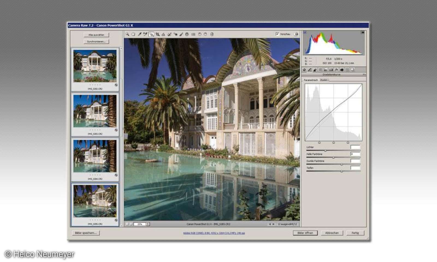Image resolution: width=437 pixels, height=262 pixels.
Task: Switch to the Parametrisch curve tab
Action: (x=311, y=80)
